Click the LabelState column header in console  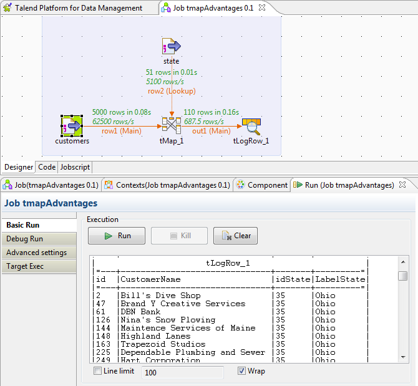pos(340,279)
